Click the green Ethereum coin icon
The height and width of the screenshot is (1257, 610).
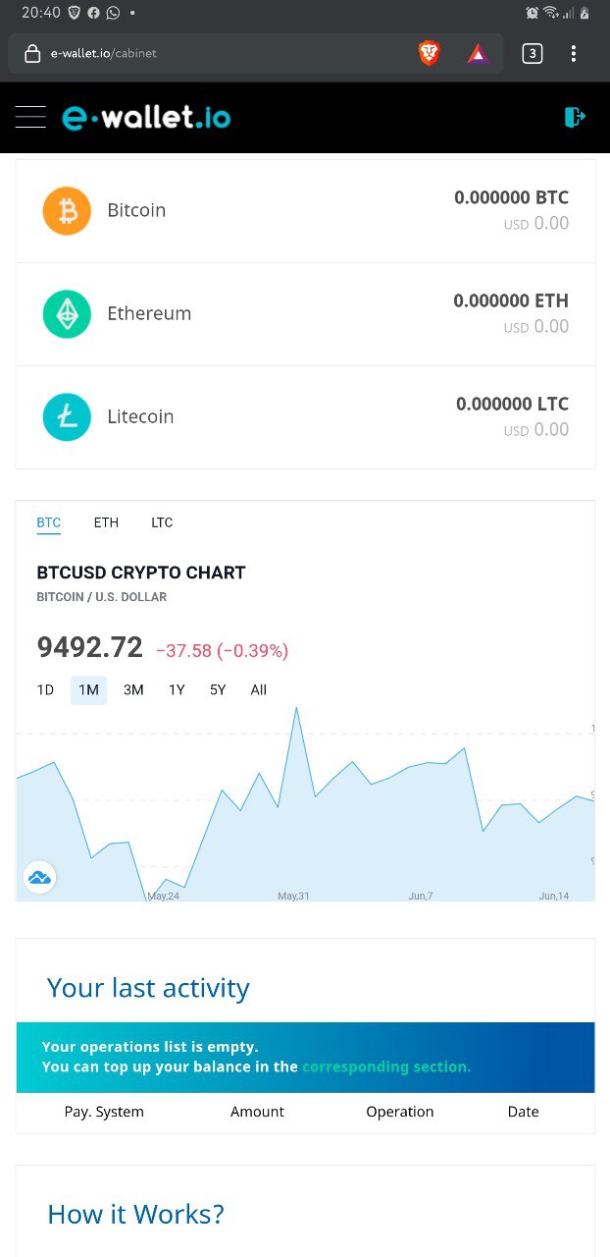[67, 314]
